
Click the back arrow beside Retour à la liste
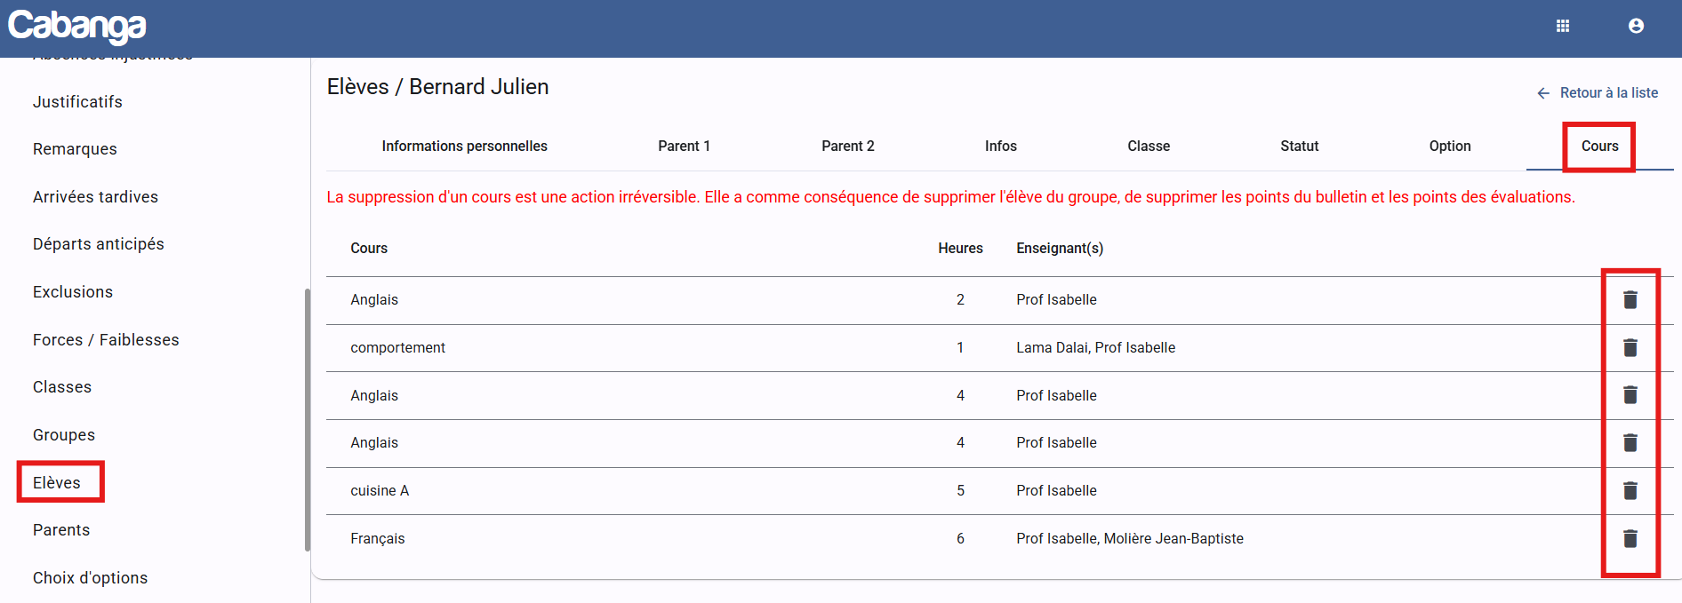[x=1542, y=93]
